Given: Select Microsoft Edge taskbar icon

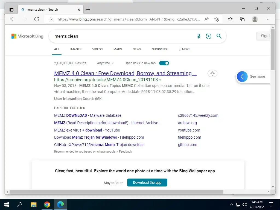Looking at the screenshot, I should pyautogui.click(x=60, y=205).
